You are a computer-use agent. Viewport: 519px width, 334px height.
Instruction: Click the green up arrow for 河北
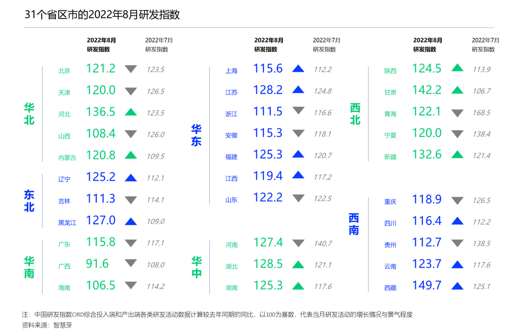tap(131, 112)
